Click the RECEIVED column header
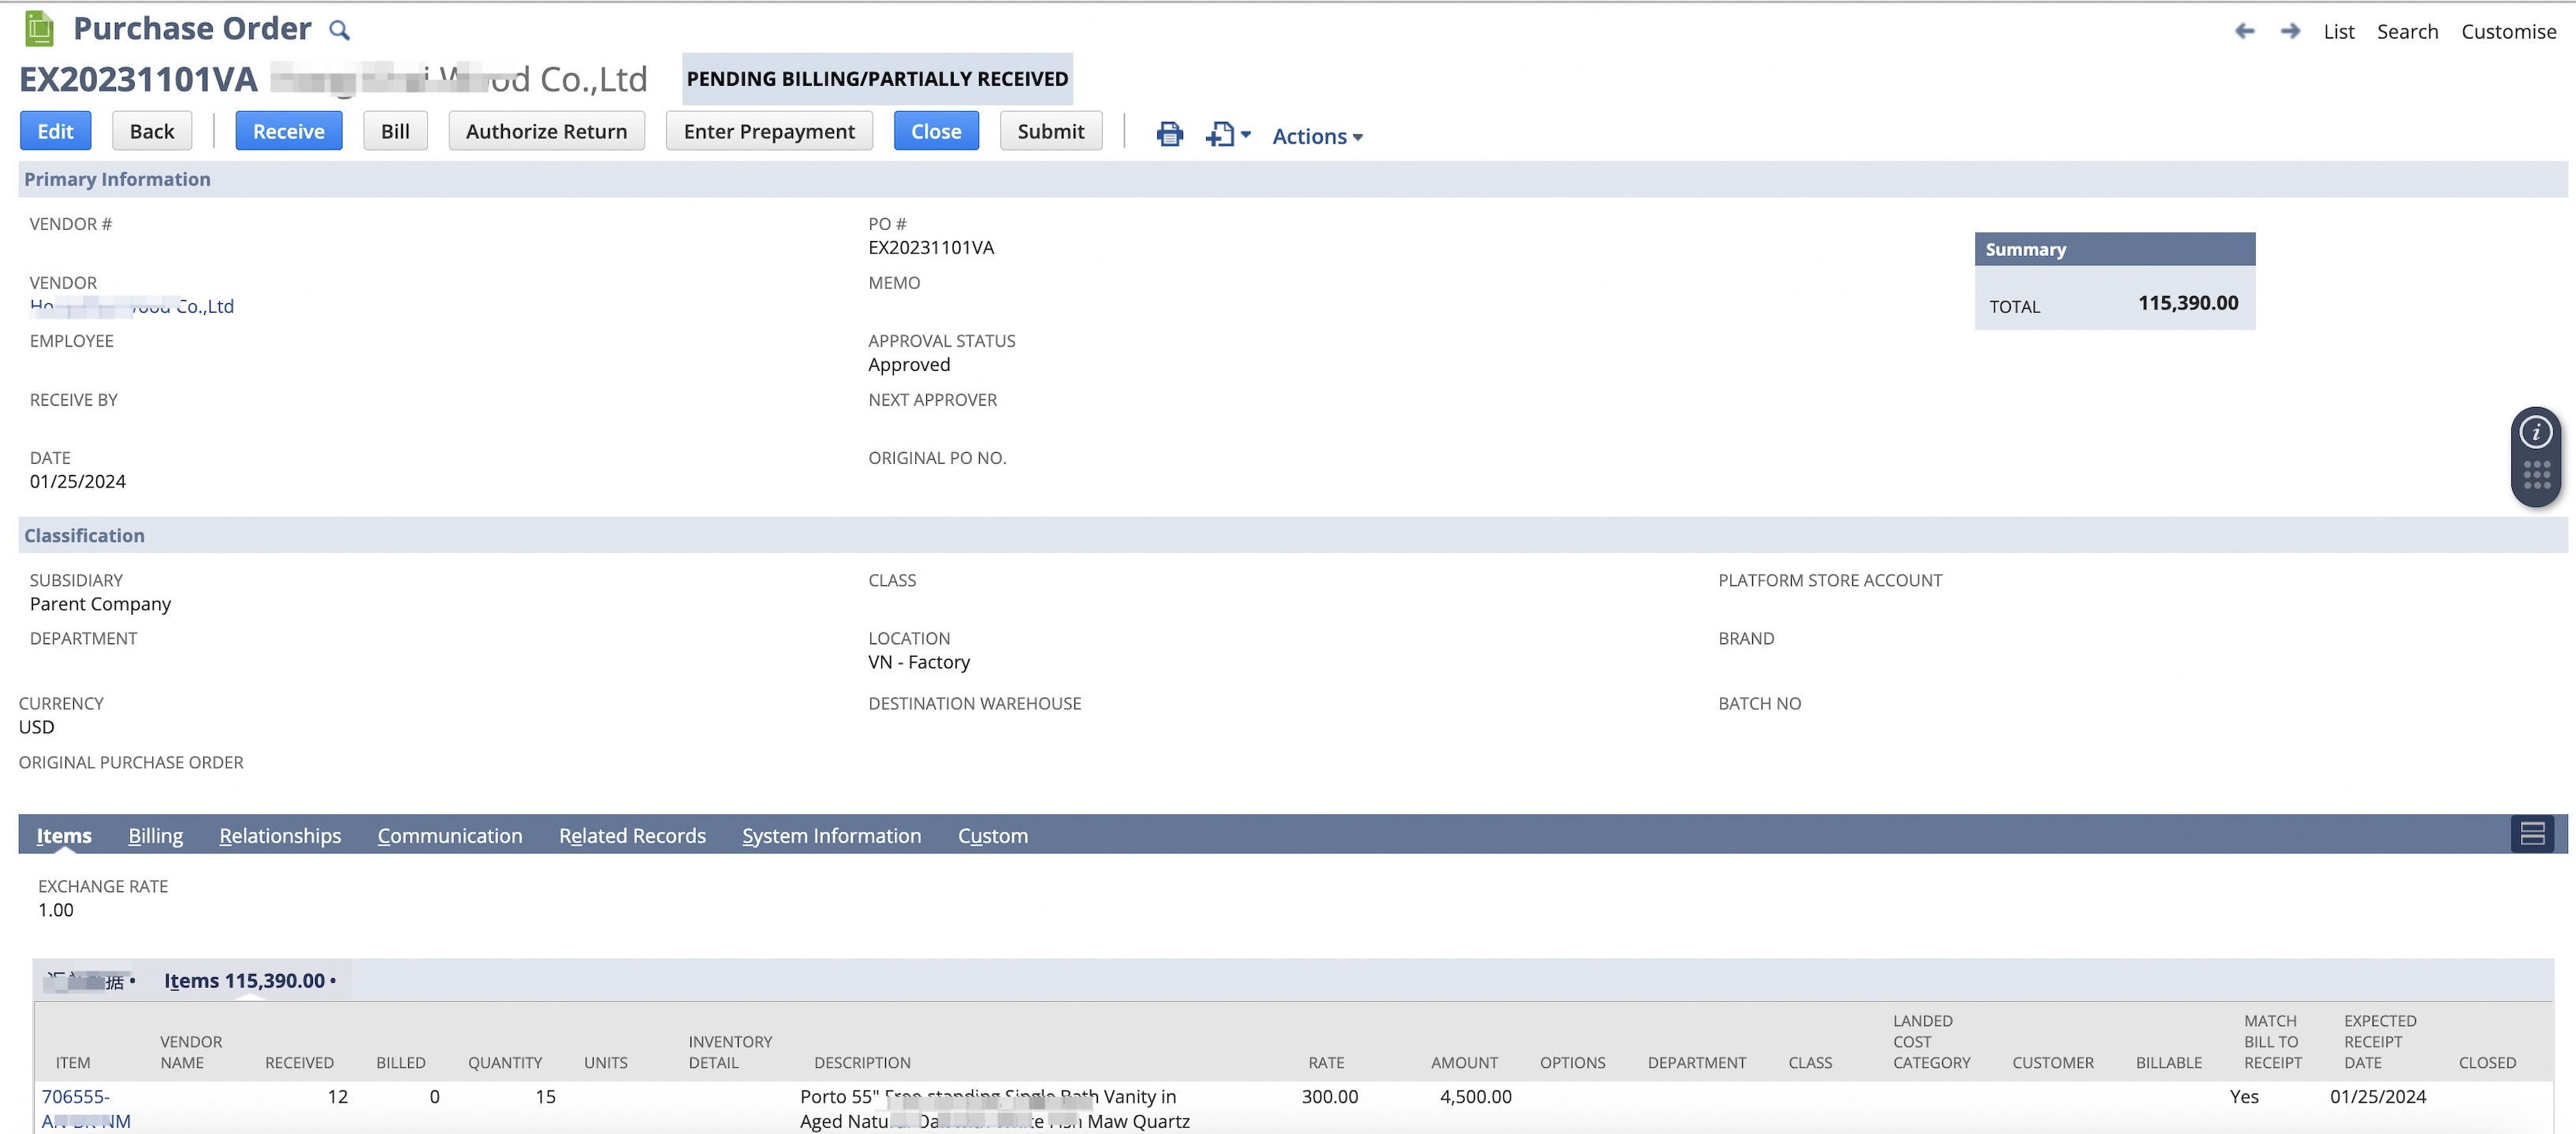Image resolution: width=2576 pixels, height=1134 pixels. (299, 1062)
